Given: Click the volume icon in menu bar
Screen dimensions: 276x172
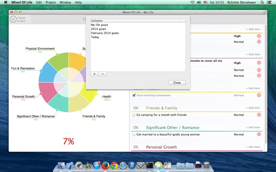Looking at the screenshot, I should 199,2.
